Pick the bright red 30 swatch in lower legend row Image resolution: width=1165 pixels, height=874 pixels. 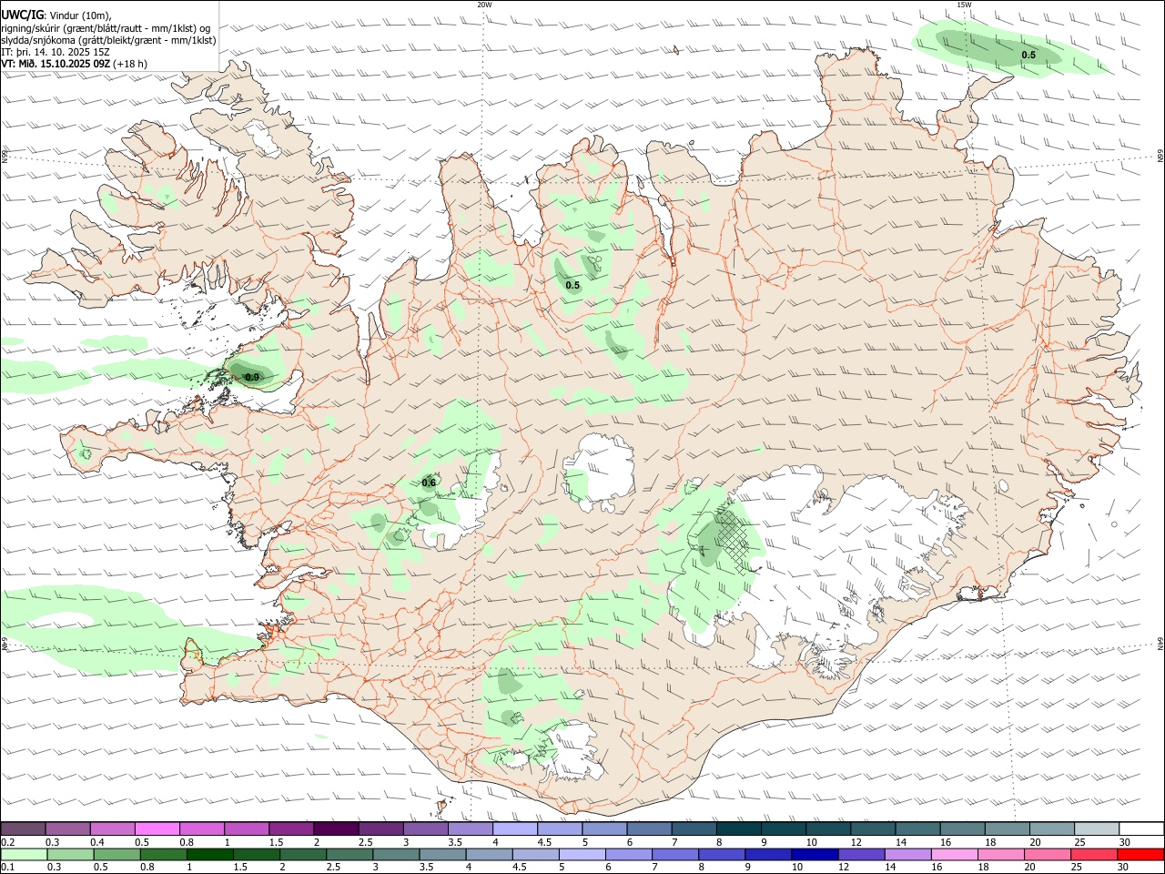pyautogui.click(x=1140, y=855)
